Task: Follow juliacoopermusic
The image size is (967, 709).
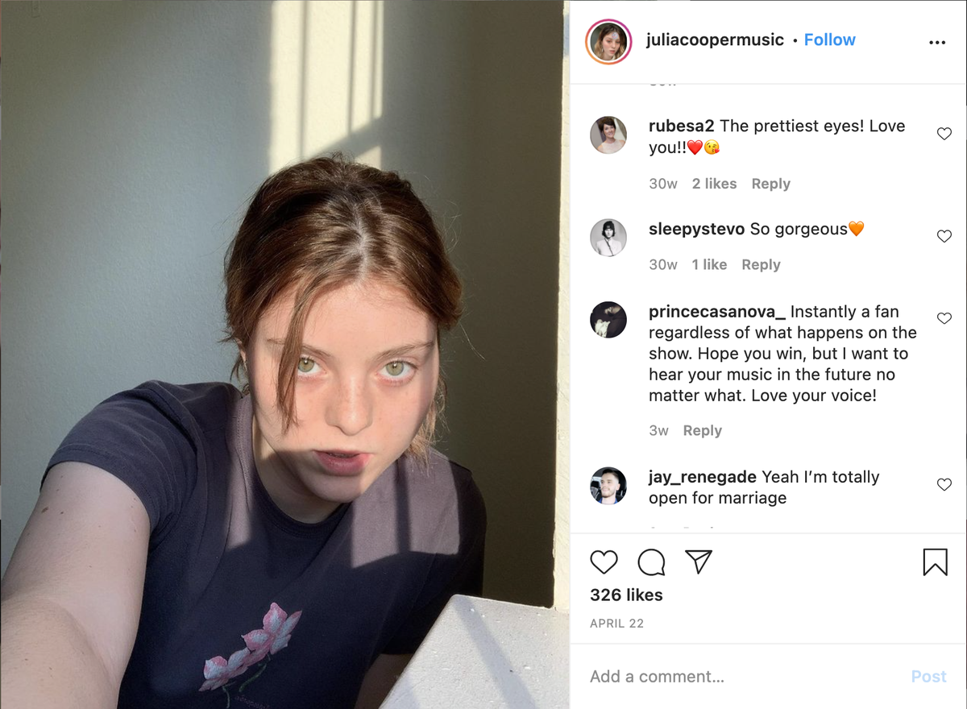Action: pyautogui.click(x=829, y=39)
